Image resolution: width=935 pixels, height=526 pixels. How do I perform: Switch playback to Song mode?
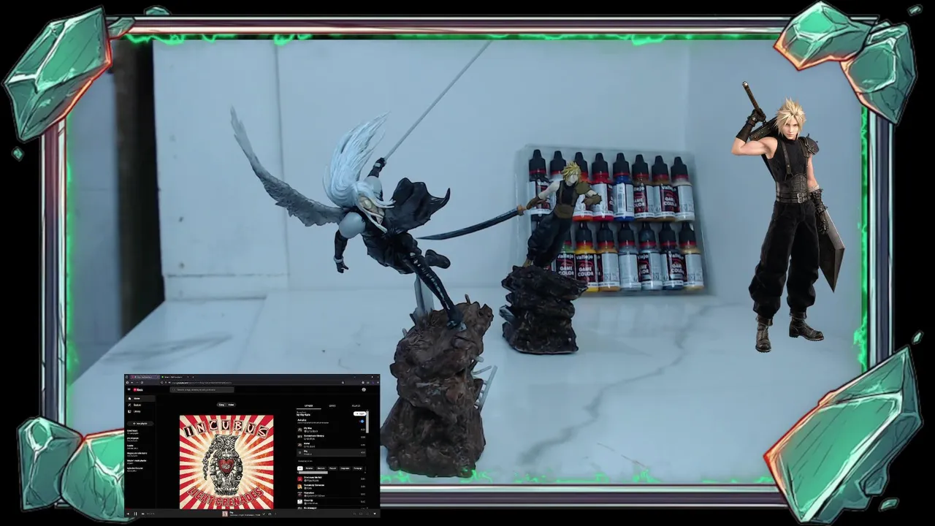pyautogui.click(x=221, y=405)
